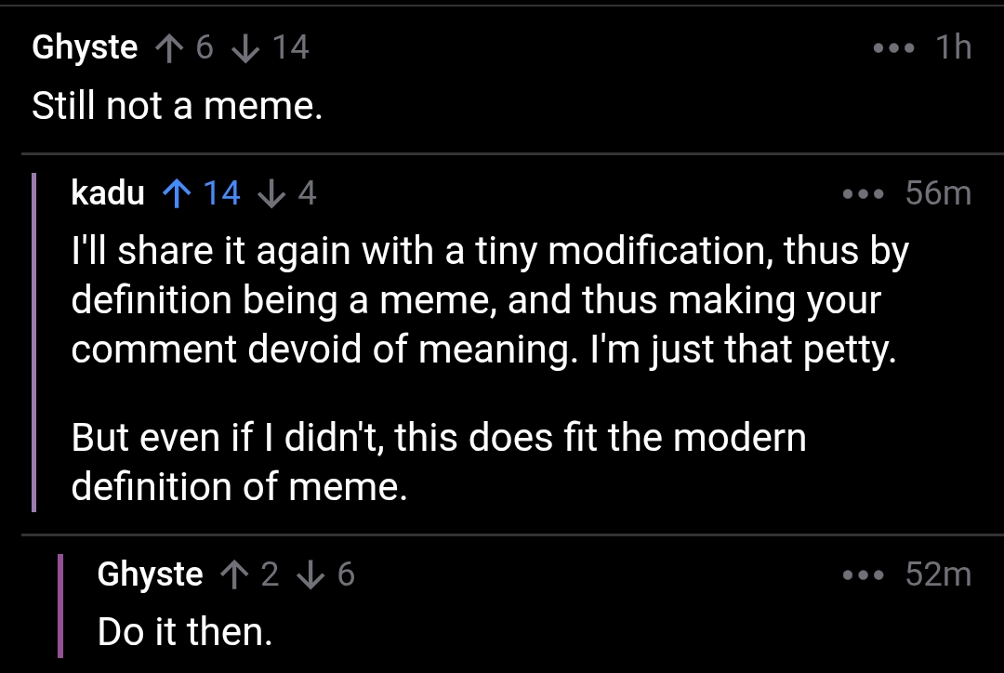Open the three-dot menu on kadu's 56m comment

click(x=861, y=193)
